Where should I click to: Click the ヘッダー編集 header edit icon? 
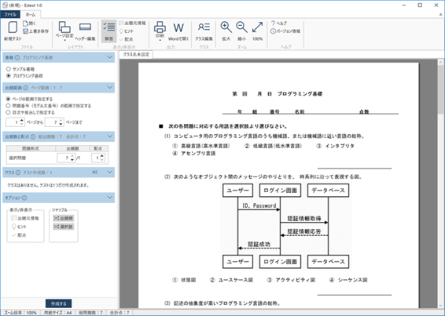(x=85, y=27)
